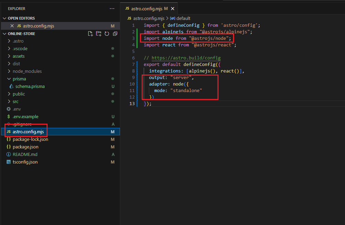Click New File icon in ONLINE-STORE header
345x225 pixels.
click(x=90, y=34)
